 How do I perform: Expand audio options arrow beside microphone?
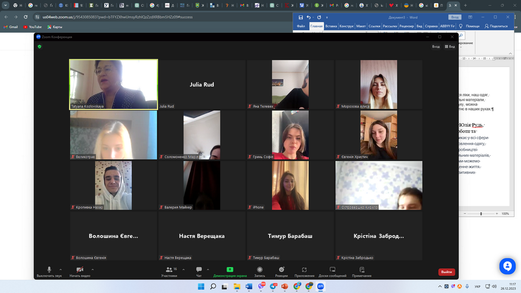tap(60, 269)
